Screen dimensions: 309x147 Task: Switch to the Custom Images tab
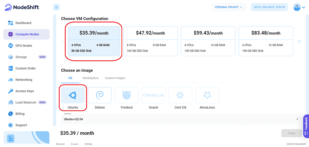click(x=115, y=78)
